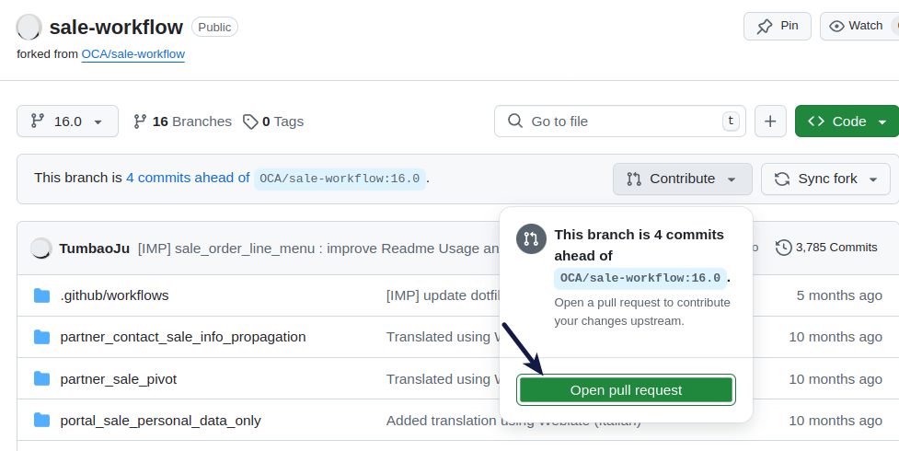
Task: Click the TumbaoJu commit author avatar
Action: (41, 248)
